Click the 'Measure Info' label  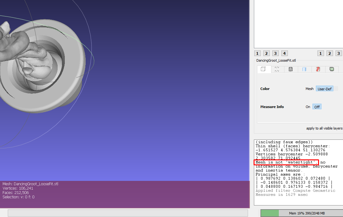point(272,107)
